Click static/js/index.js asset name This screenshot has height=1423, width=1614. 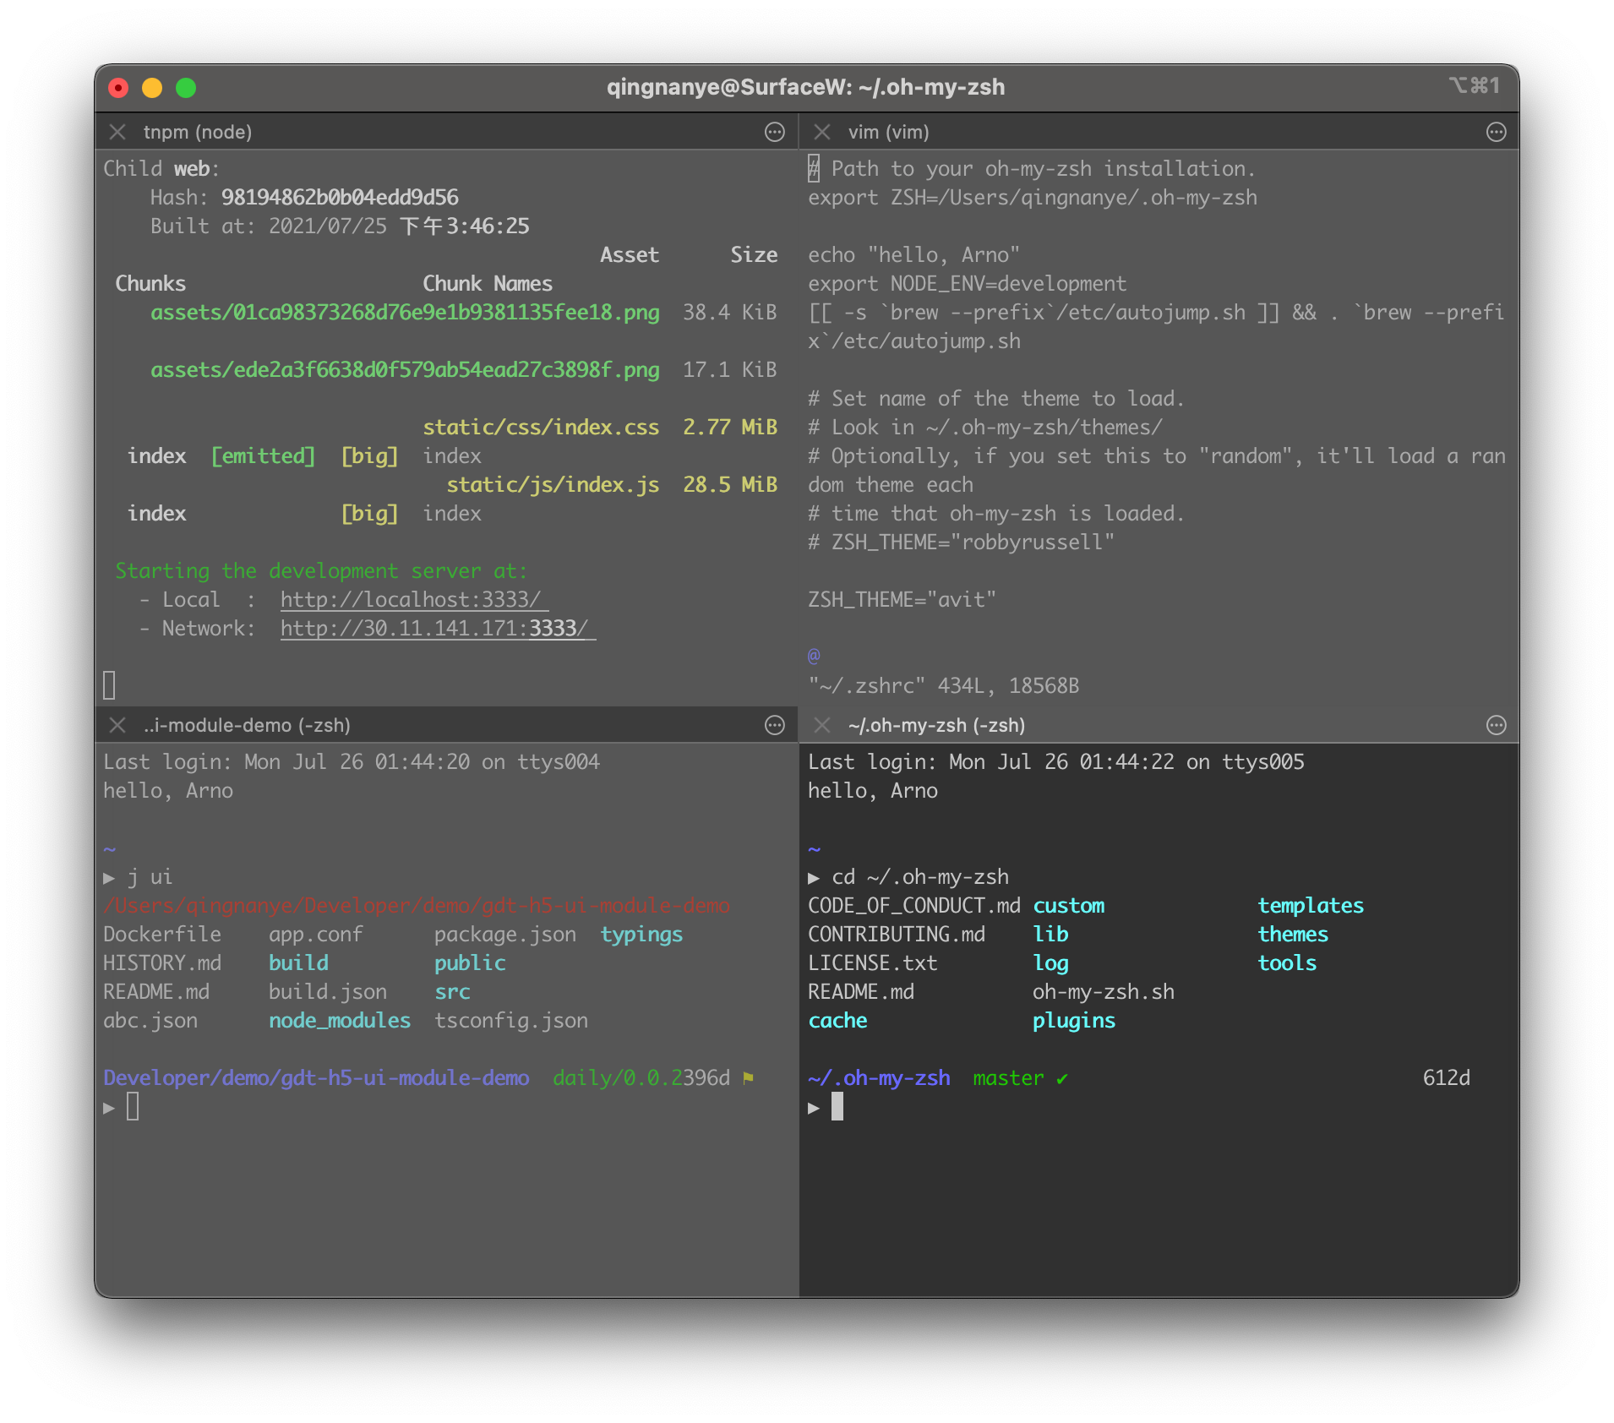coord(553,485)
